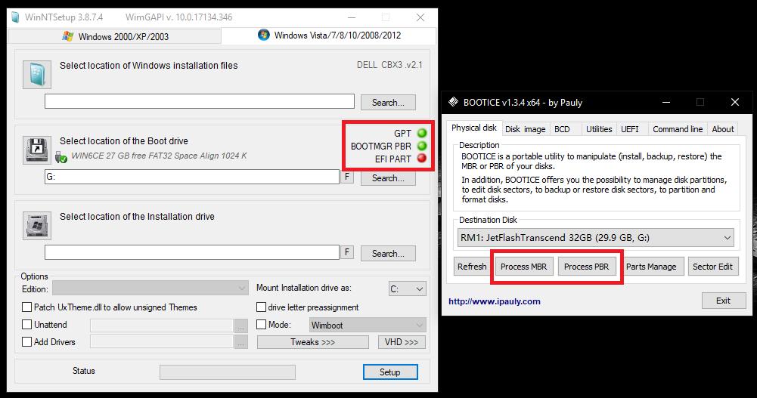Click the Windows installation files source icon
The height and width of the screenshot is (398, 757).
pyautogui.click(x=37, y=75)
